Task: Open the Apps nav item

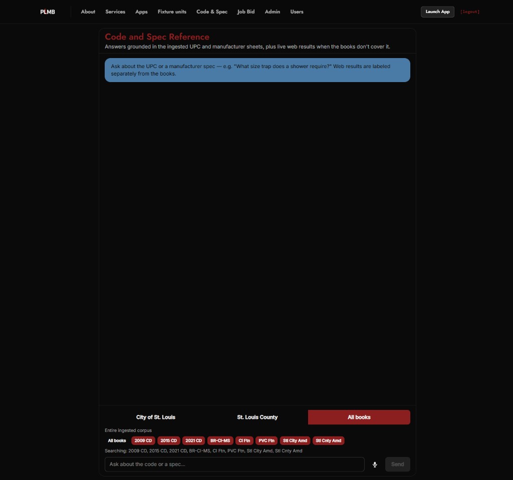Action: coord(141,12)
